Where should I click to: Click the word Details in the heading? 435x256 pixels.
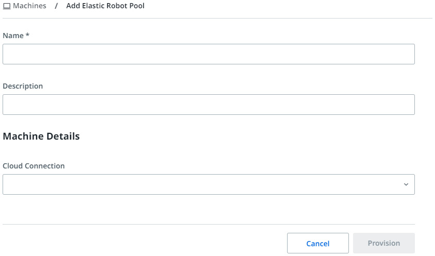(63, 136)
